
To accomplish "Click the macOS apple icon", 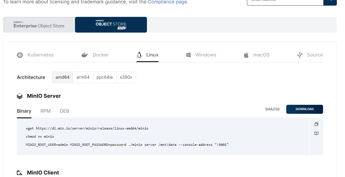I will (246, 55).
